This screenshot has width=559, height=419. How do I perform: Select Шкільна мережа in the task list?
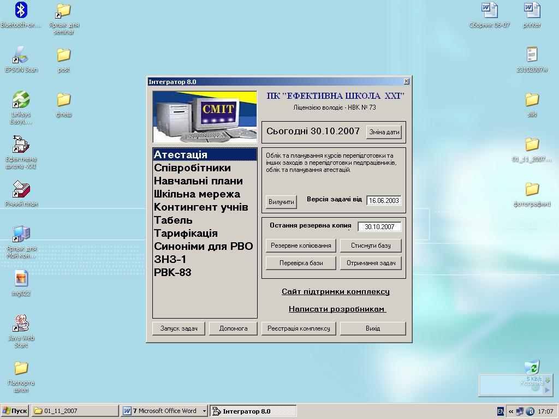click(x=205, y=194)
